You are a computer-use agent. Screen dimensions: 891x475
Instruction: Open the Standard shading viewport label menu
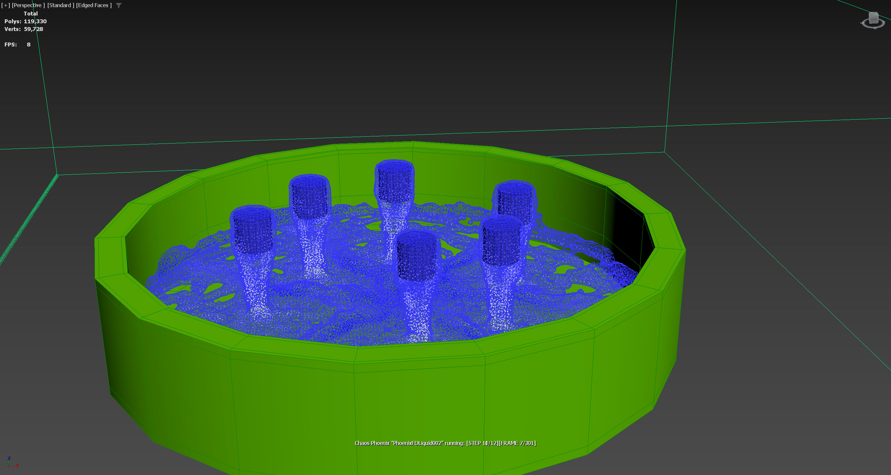pyautogui.click(x=61, y=5)
